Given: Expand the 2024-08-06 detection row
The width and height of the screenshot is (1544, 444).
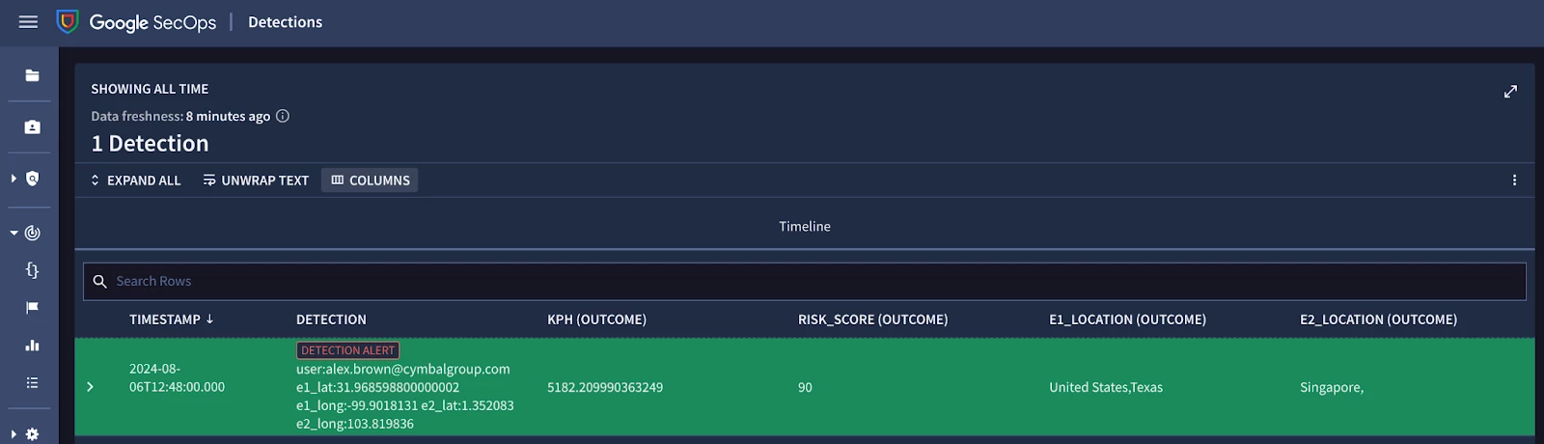Looking at the screenshot, I should pos(90,387).
